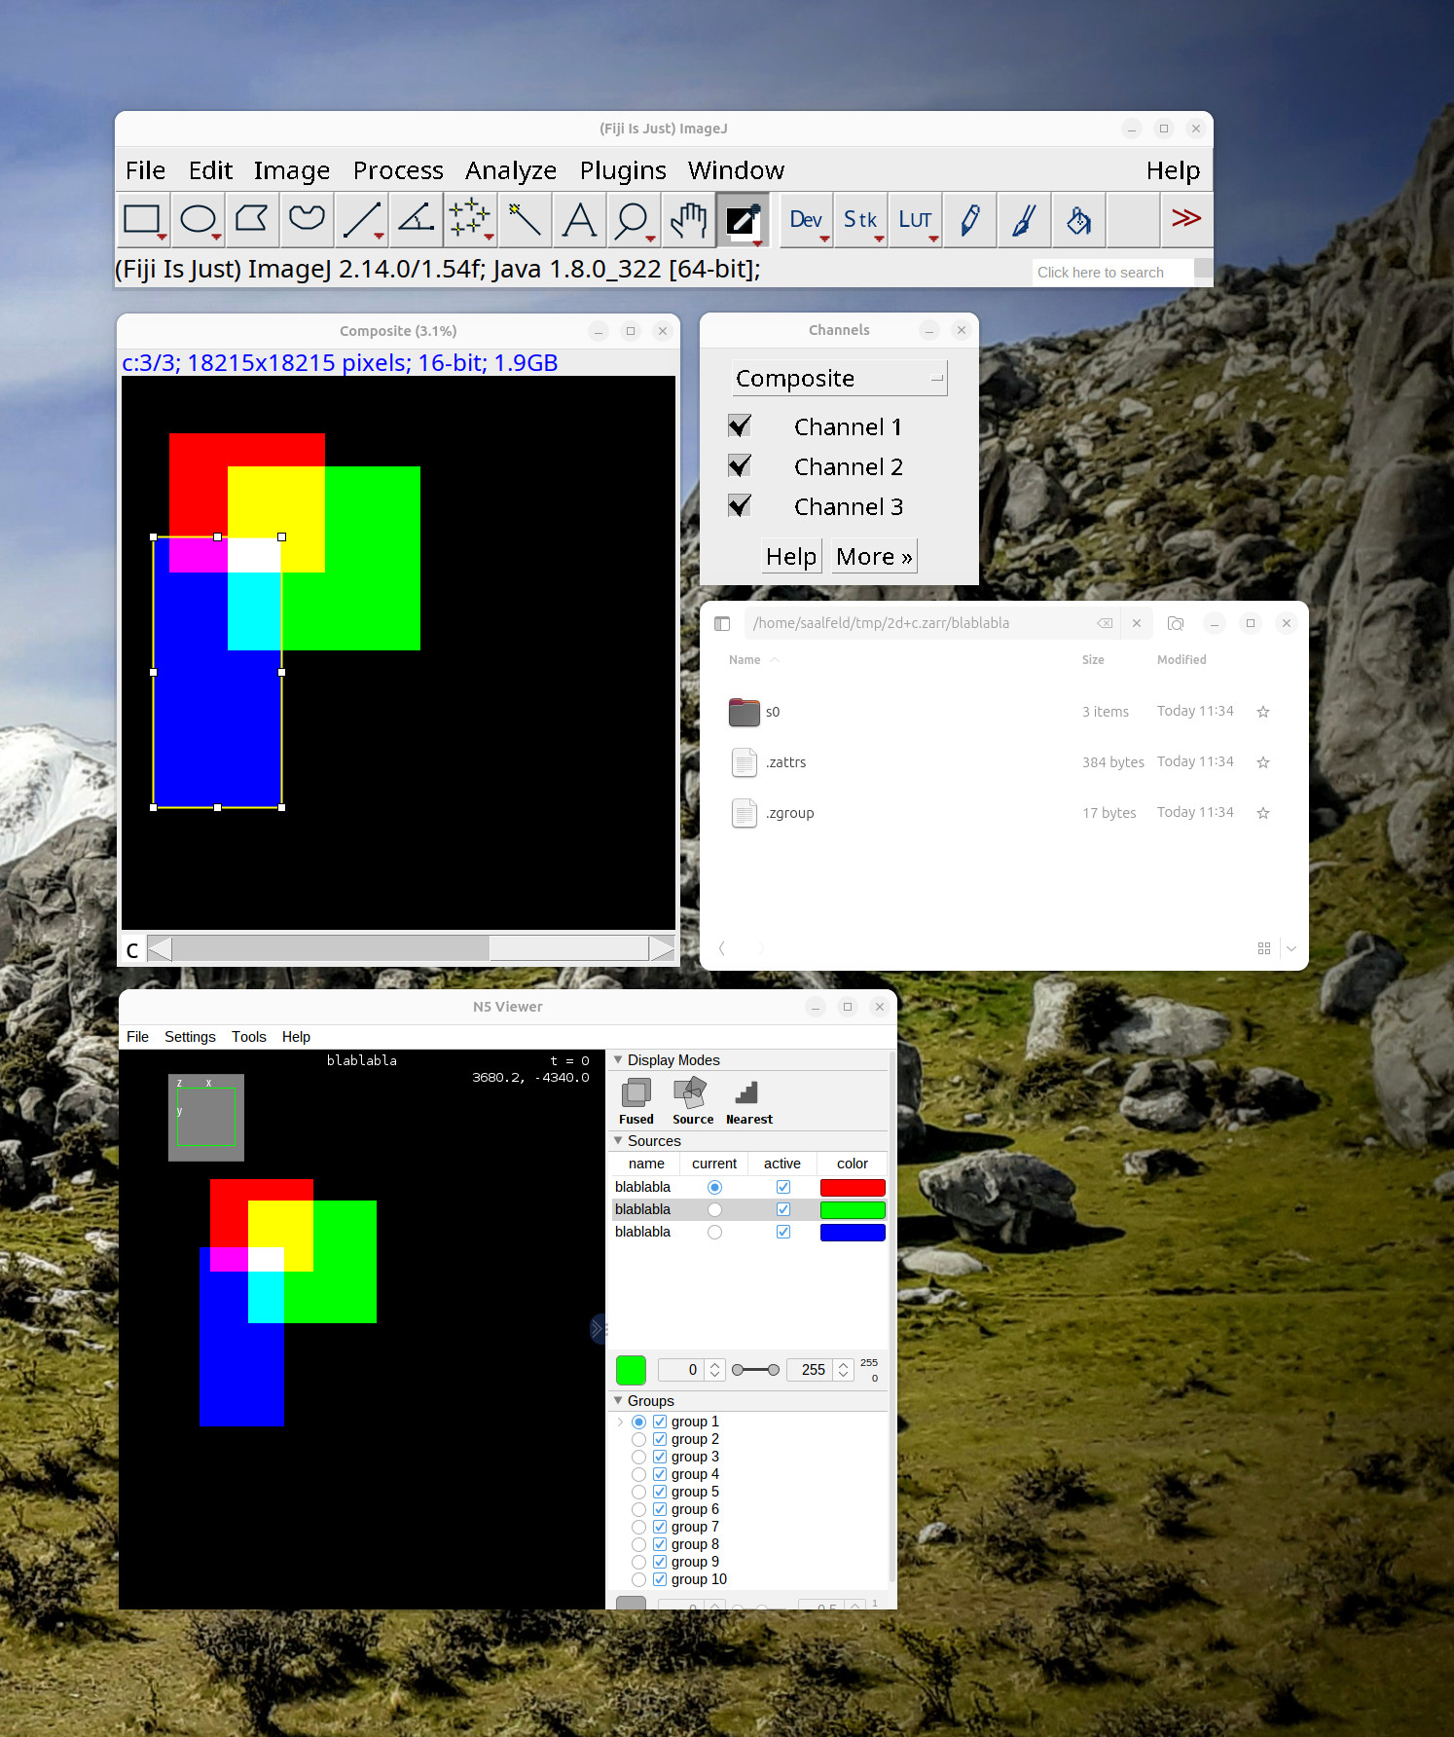Viewport: 1454px width, 1737px height.
Task: Choose the Straight Line tool
Action: pyautogui.click(x=361, y=219)
